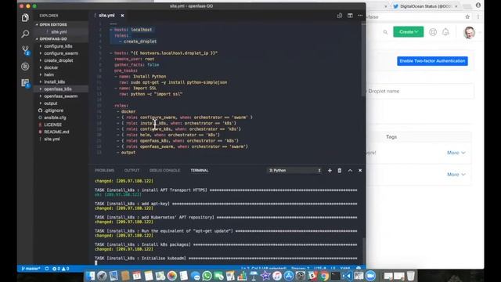Click Enable Two-factor Authentication button

pos(432,61)
